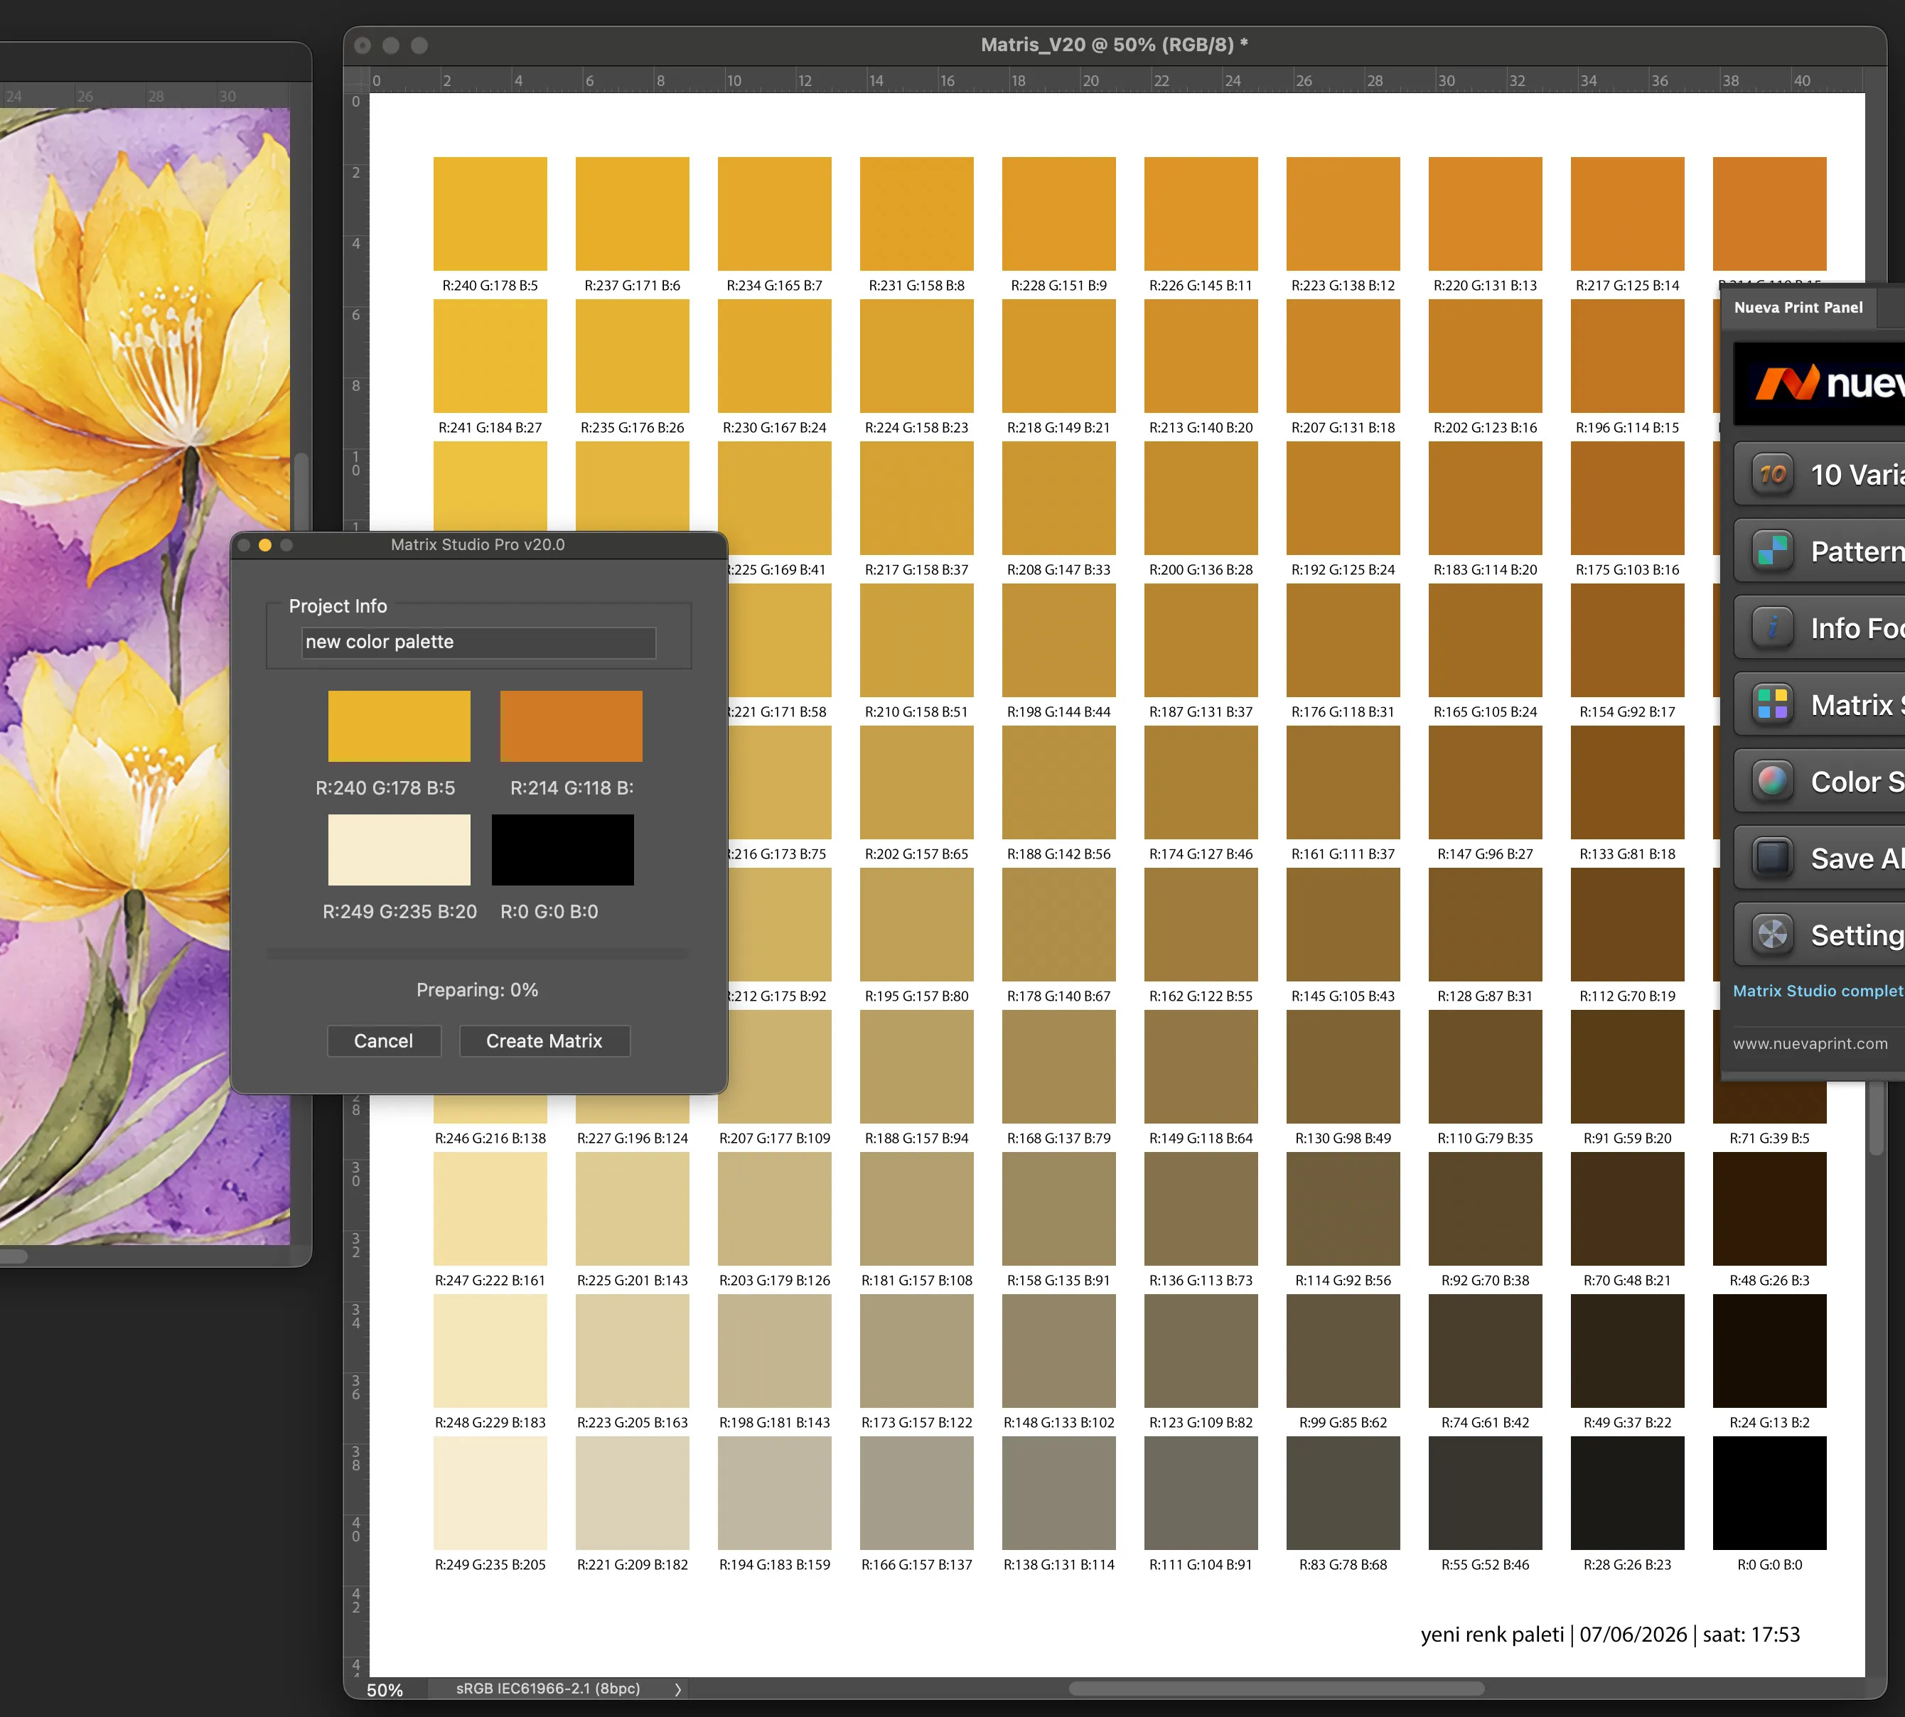Click the matrix swatch labeled R:198 G:144 B:44
Image resolution: width=1905 pixels, height=1717 pixels.
[1058, 640]
